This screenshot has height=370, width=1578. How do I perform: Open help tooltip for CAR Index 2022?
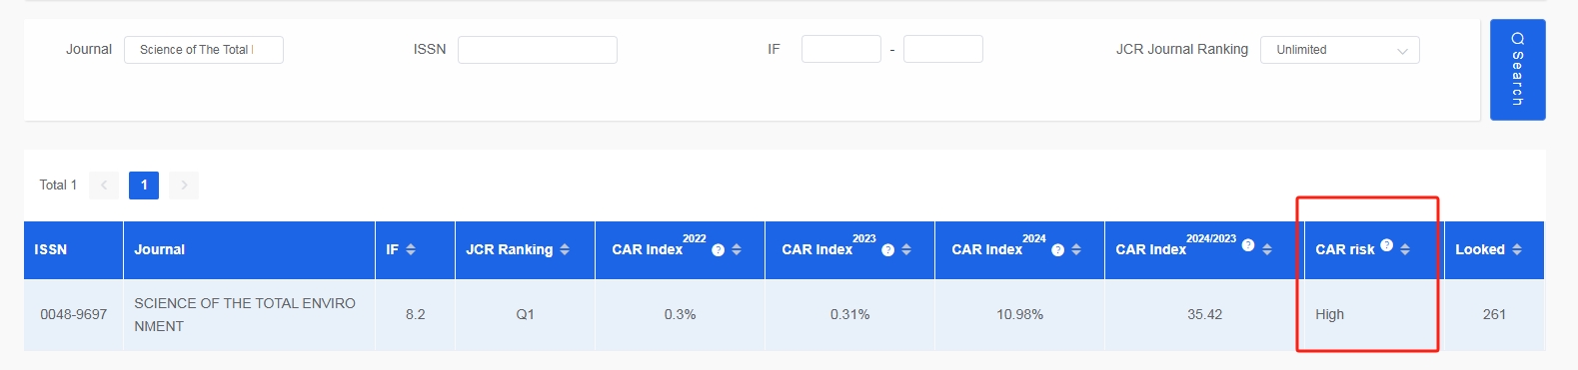(x=718, y=250)
